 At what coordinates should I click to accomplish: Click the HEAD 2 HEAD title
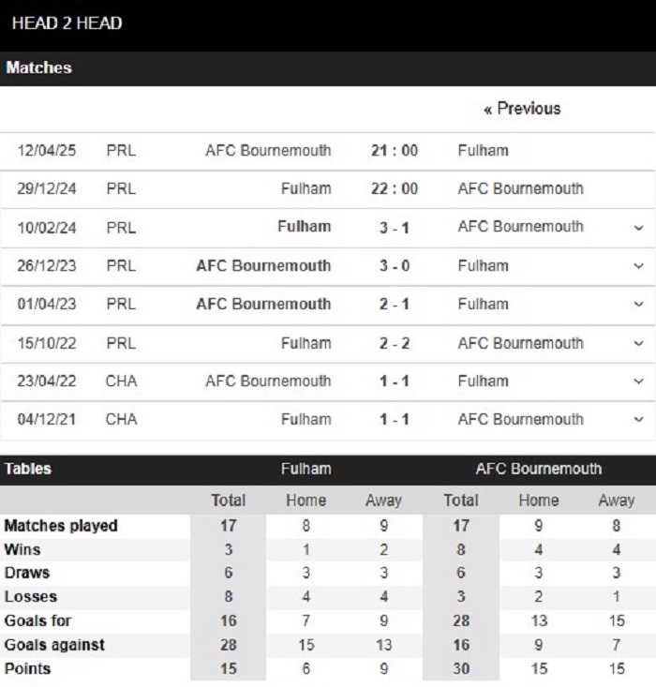click(67, 22)
